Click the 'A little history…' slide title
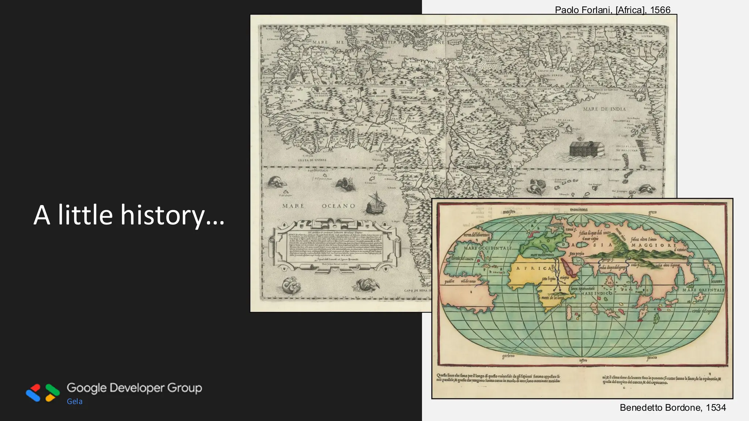Image resolution: width=749 pixels, height=421 pixels. [129, 215]
